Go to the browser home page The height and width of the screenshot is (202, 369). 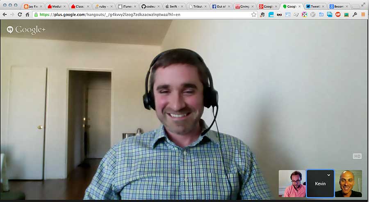pyautogui.click(x=27, y=14)
